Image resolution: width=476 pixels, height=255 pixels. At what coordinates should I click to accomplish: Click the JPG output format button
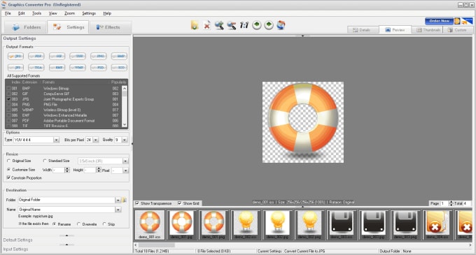point(15,56)
